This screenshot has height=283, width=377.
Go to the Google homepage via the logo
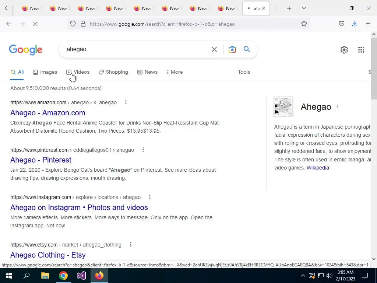(26, 50)
